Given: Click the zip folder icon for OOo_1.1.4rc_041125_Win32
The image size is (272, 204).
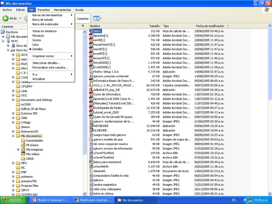Looking at the screenshot, I should [91, 85].
